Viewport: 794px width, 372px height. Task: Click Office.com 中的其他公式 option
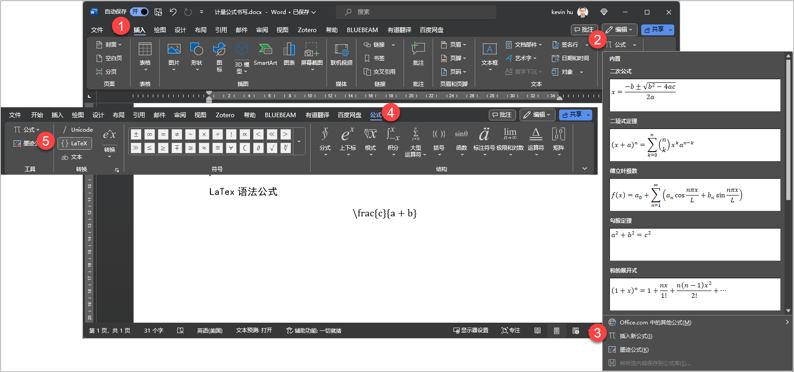pyautogui.click(x=655, y=323)
